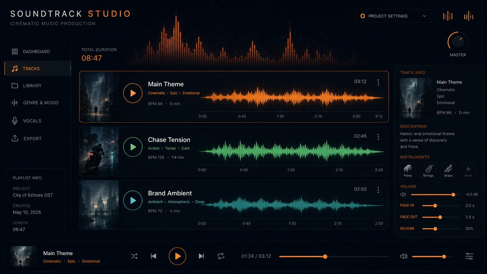Viewport: 487px width, 274px height.
Task: Select the Brass instrument icon
Action: tap(448, 170)
